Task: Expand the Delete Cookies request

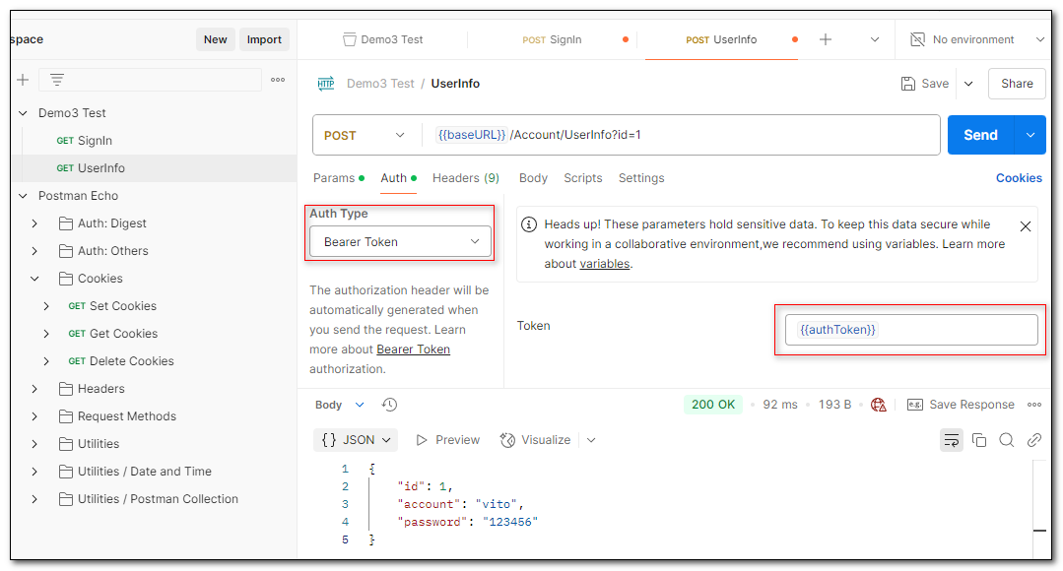Action: [x=46, y=361]
